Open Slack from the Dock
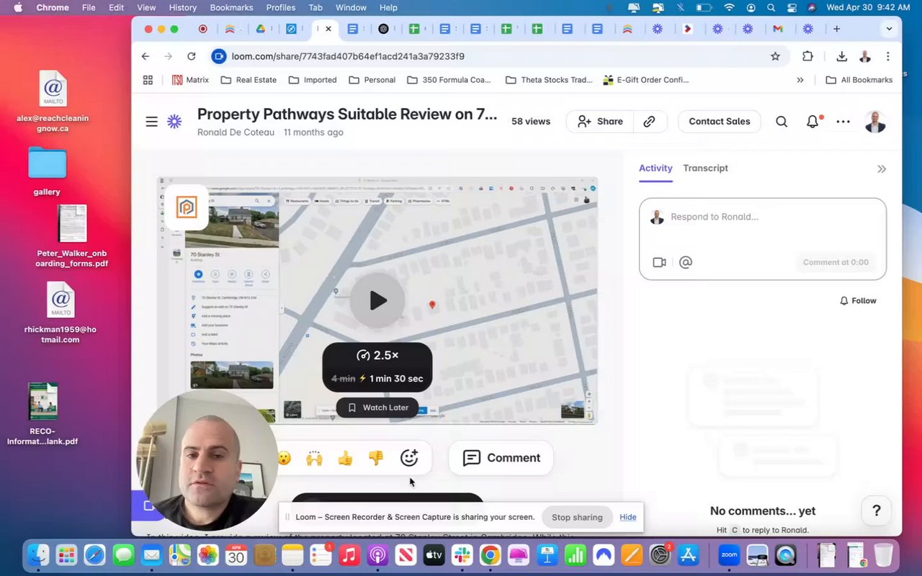This screenshot has height=576, width=922. [462, 555]
